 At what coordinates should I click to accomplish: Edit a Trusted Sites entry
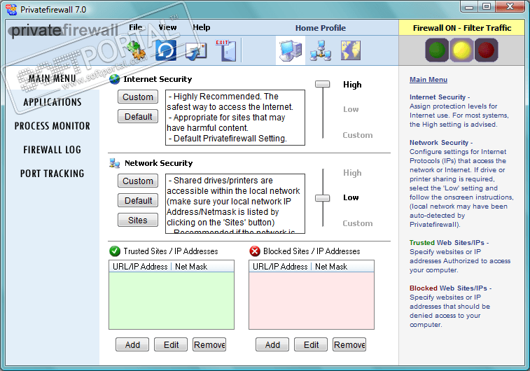coord(171,344)
